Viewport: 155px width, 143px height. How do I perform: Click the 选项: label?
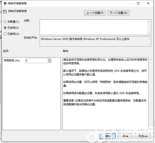(x=6, y=51)
